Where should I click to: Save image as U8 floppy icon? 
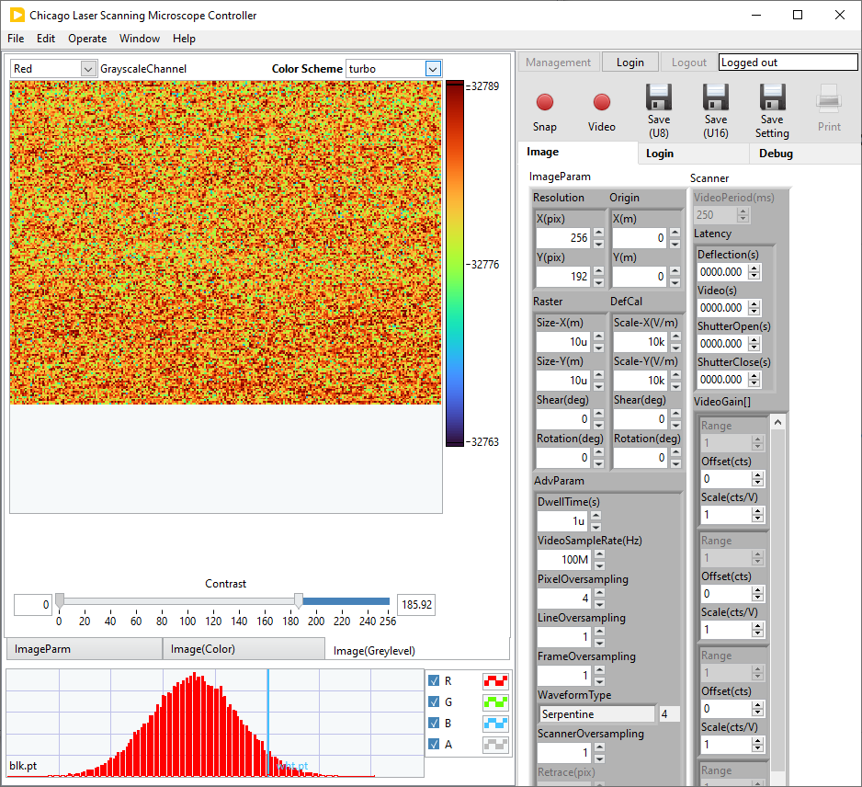pyautogui.click(x=659, y=97)
